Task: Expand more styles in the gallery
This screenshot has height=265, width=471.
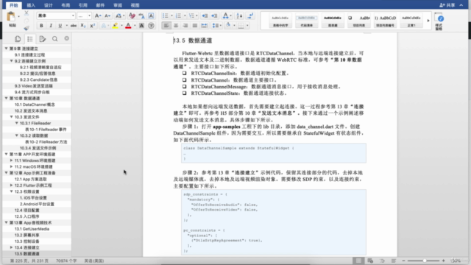Action: point(428,21)
